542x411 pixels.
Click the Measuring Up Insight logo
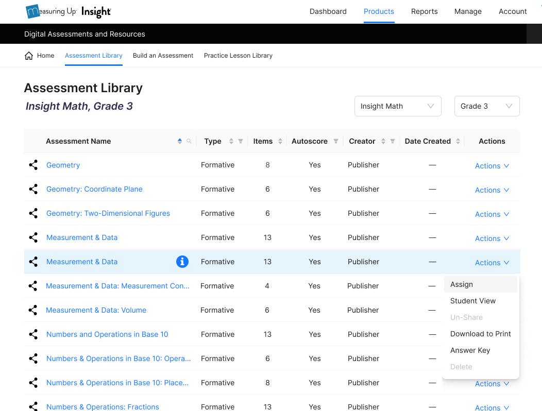(x=69, y=11)
